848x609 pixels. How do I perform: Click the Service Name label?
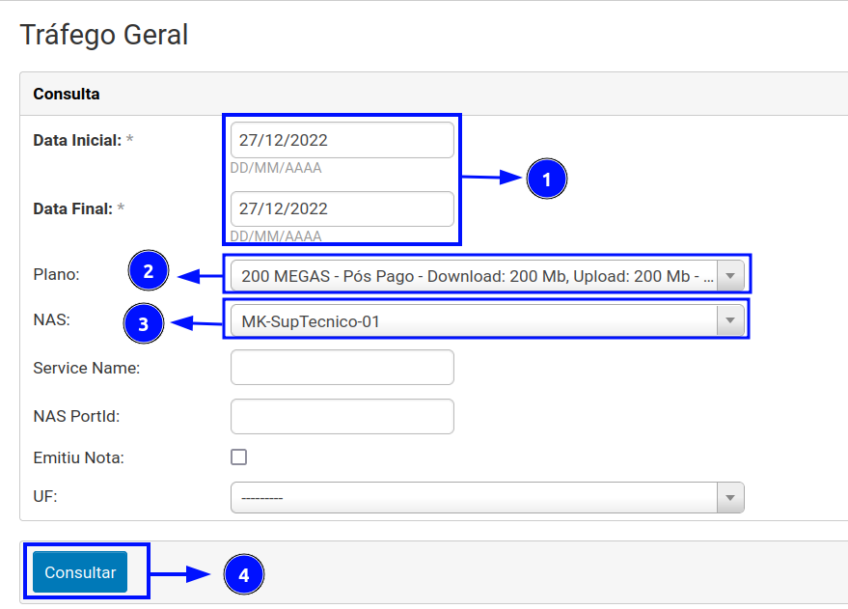pyautogui.click(x=86, y=368)
